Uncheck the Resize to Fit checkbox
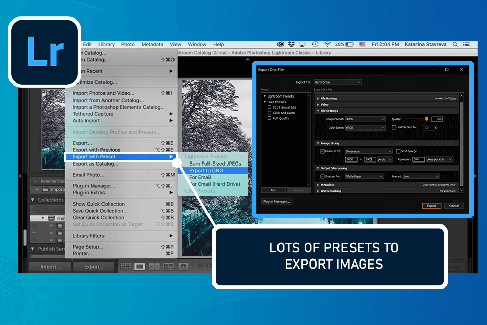This screenshot has height=325, width=487. [x=323, y=151]
